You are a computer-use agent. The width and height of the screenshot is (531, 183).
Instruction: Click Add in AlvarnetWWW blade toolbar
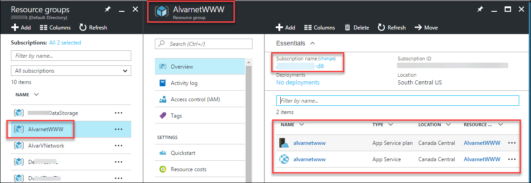coord(285,28)
